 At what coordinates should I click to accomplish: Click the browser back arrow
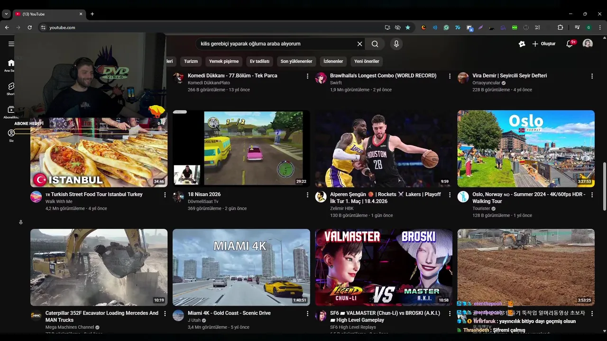pyautogui.click(x=7, y=27)
